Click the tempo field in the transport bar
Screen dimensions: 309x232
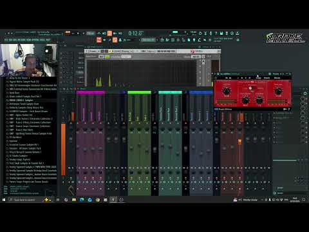tap(91, 34)
